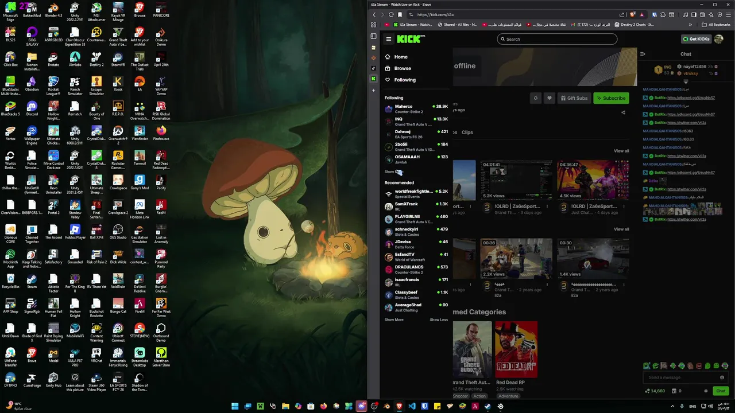The image size is (735, 413).
Task: Click the Get KICKs button
Action: (x=696, y=39)
